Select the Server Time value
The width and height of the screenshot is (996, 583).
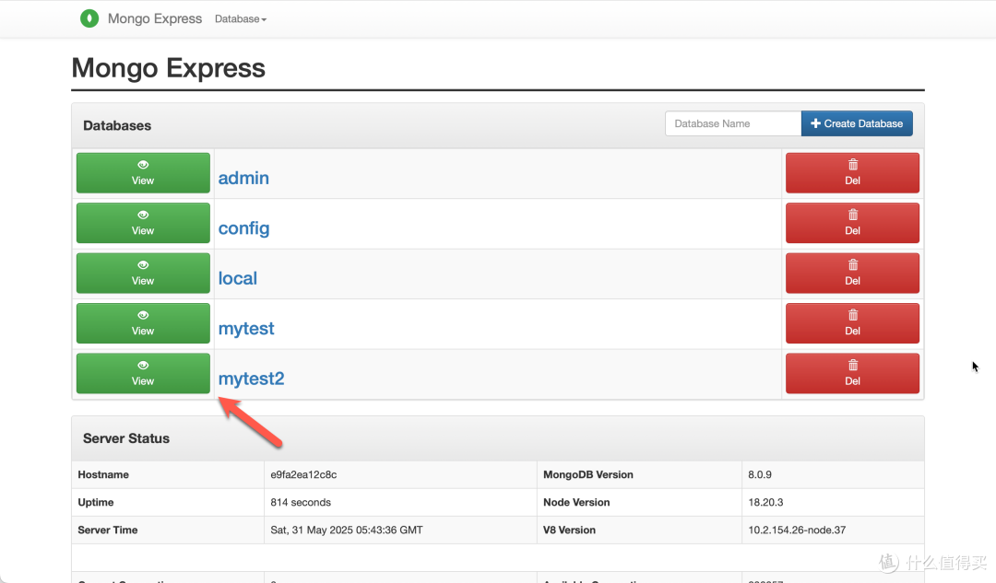pyautogui.click(x=346, y=530)
